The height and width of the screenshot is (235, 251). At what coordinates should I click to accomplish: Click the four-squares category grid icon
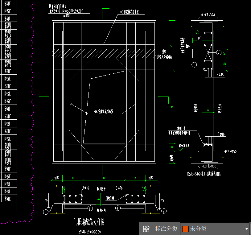[146, 229]
